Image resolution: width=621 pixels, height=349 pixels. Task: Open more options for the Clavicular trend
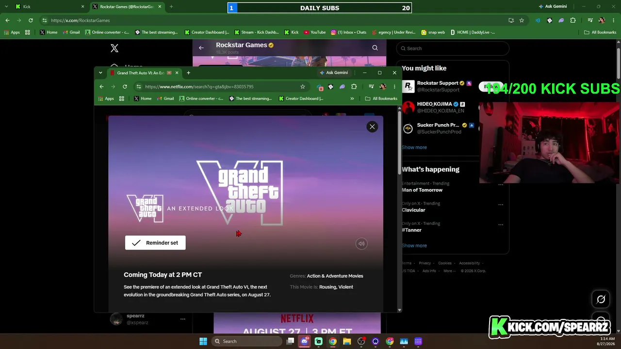(x=501, y=205)
